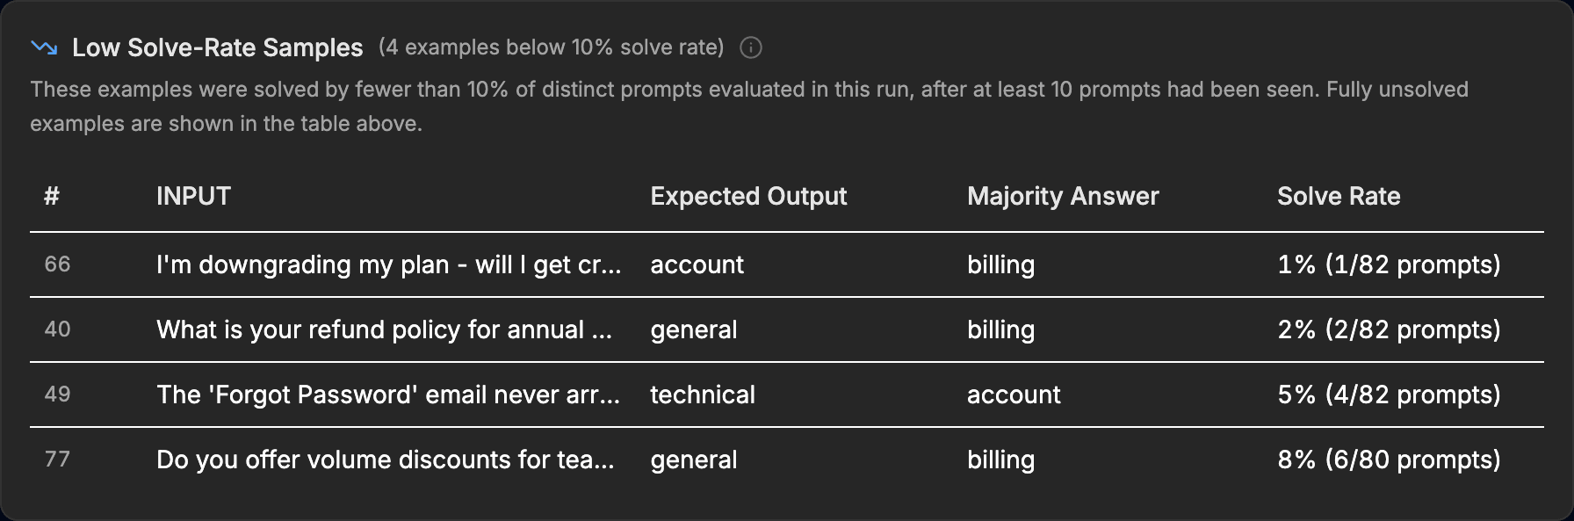Click the 'general' expected output for row 77
The image size is (1574, 521).
[x=693, y=459]
